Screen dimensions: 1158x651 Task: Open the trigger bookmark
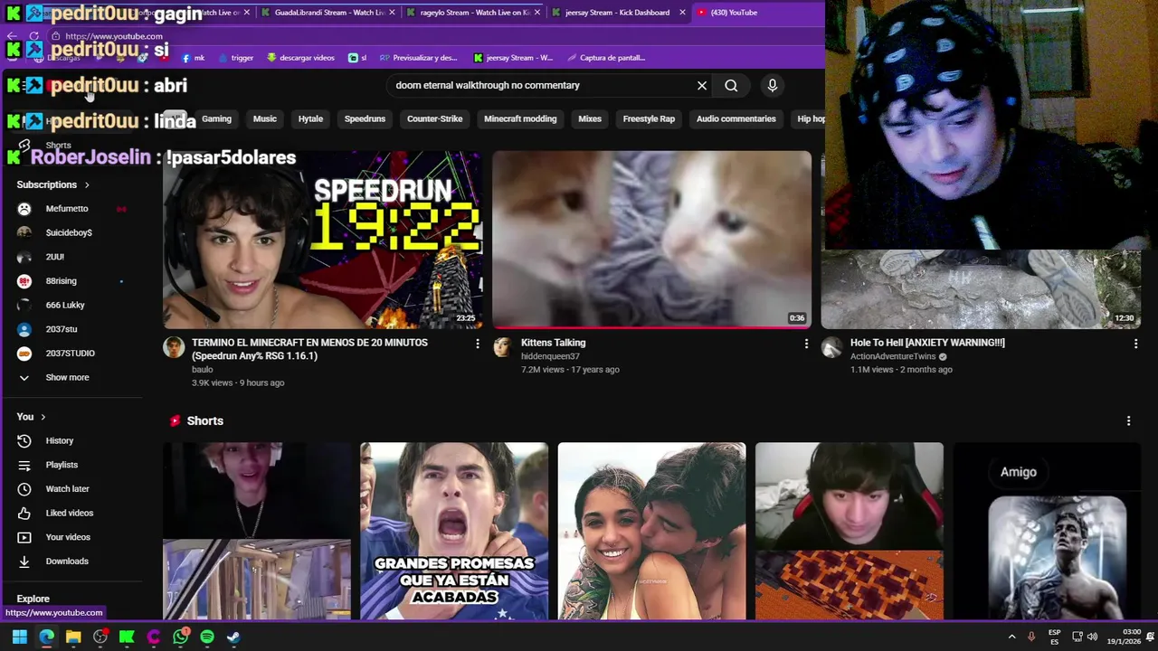234,58
